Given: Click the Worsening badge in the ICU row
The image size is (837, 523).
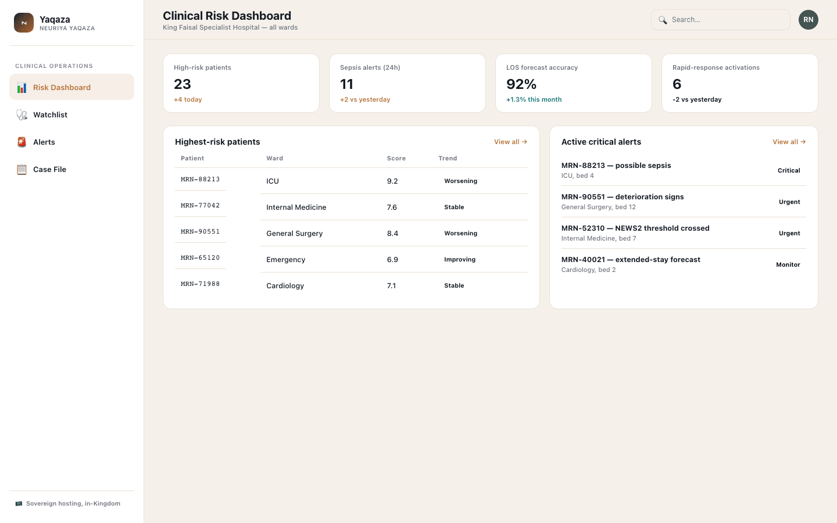Looking at the screenshot, I should (461, 181).
